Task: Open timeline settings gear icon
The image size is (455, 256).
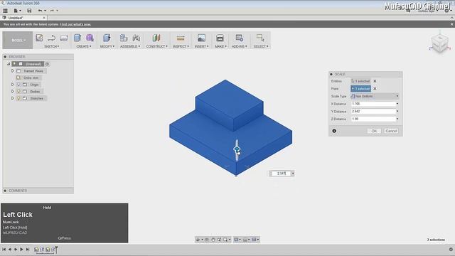Action: pyautogui.click(x=451, y=250)
